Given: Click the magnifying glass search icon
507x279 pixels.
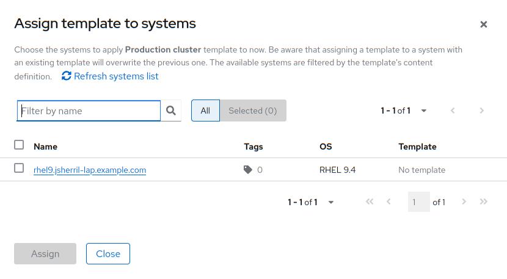Looking at the screenshot, I should click(x=171, y=111).
